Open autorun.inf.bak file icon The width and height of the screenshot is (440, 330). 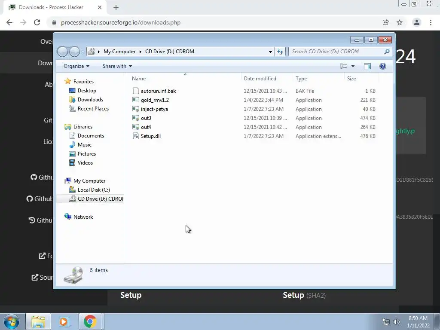point(136,91)
